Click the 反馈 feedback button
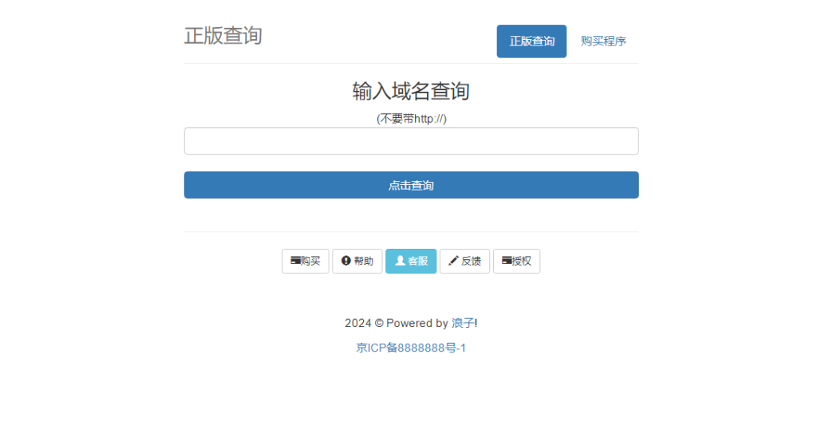 (x=465, y=261)
